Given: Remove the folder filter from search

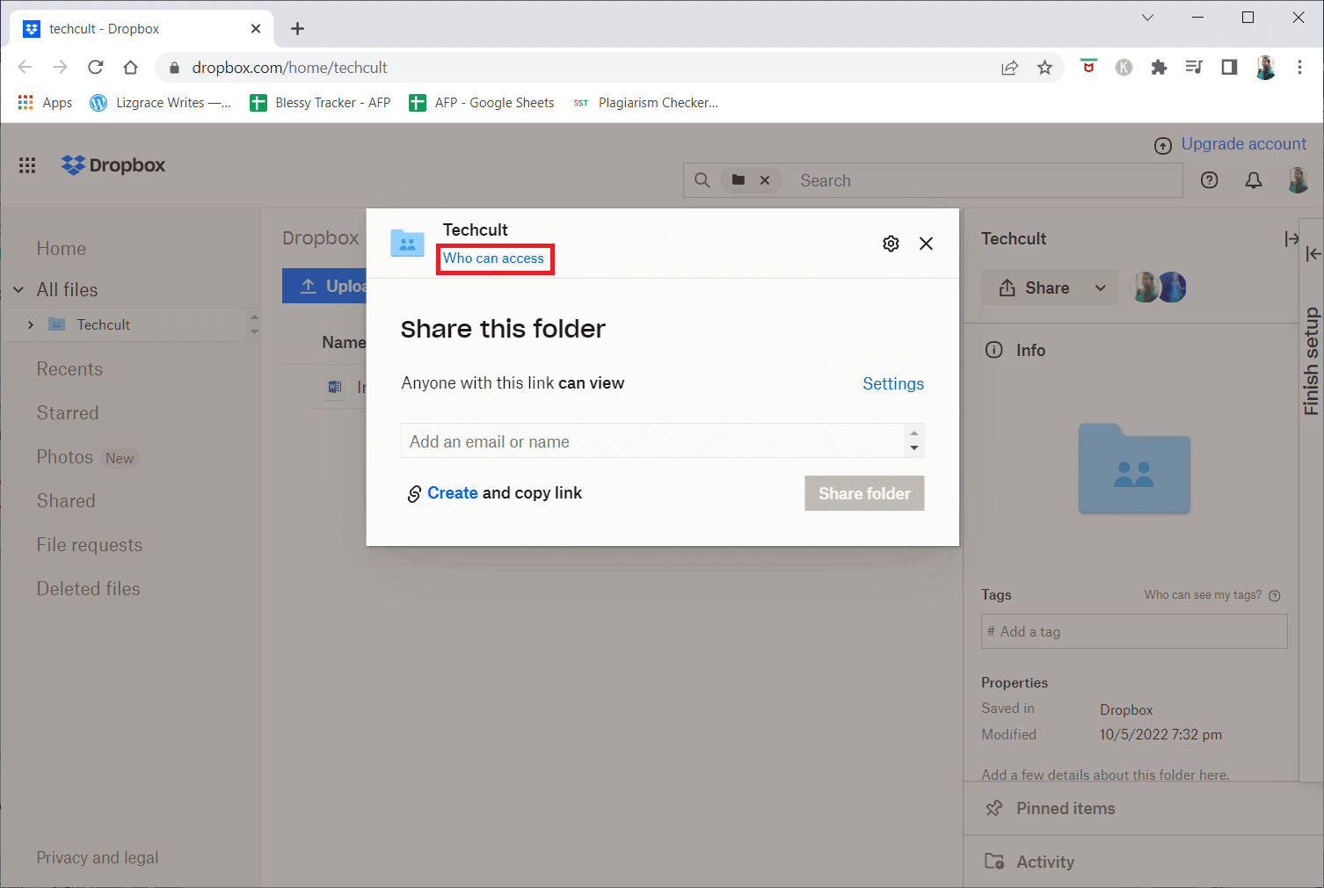Looking at the screenshot, I should [765, 180].
